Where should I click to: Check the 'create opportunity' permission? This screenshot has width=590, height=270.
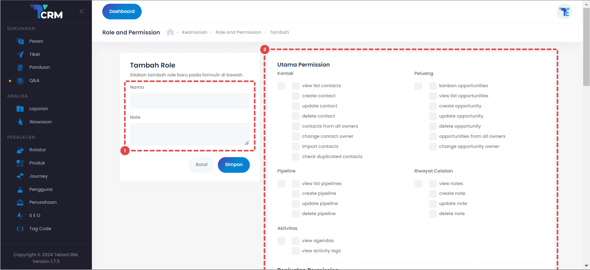pos(433,106)
